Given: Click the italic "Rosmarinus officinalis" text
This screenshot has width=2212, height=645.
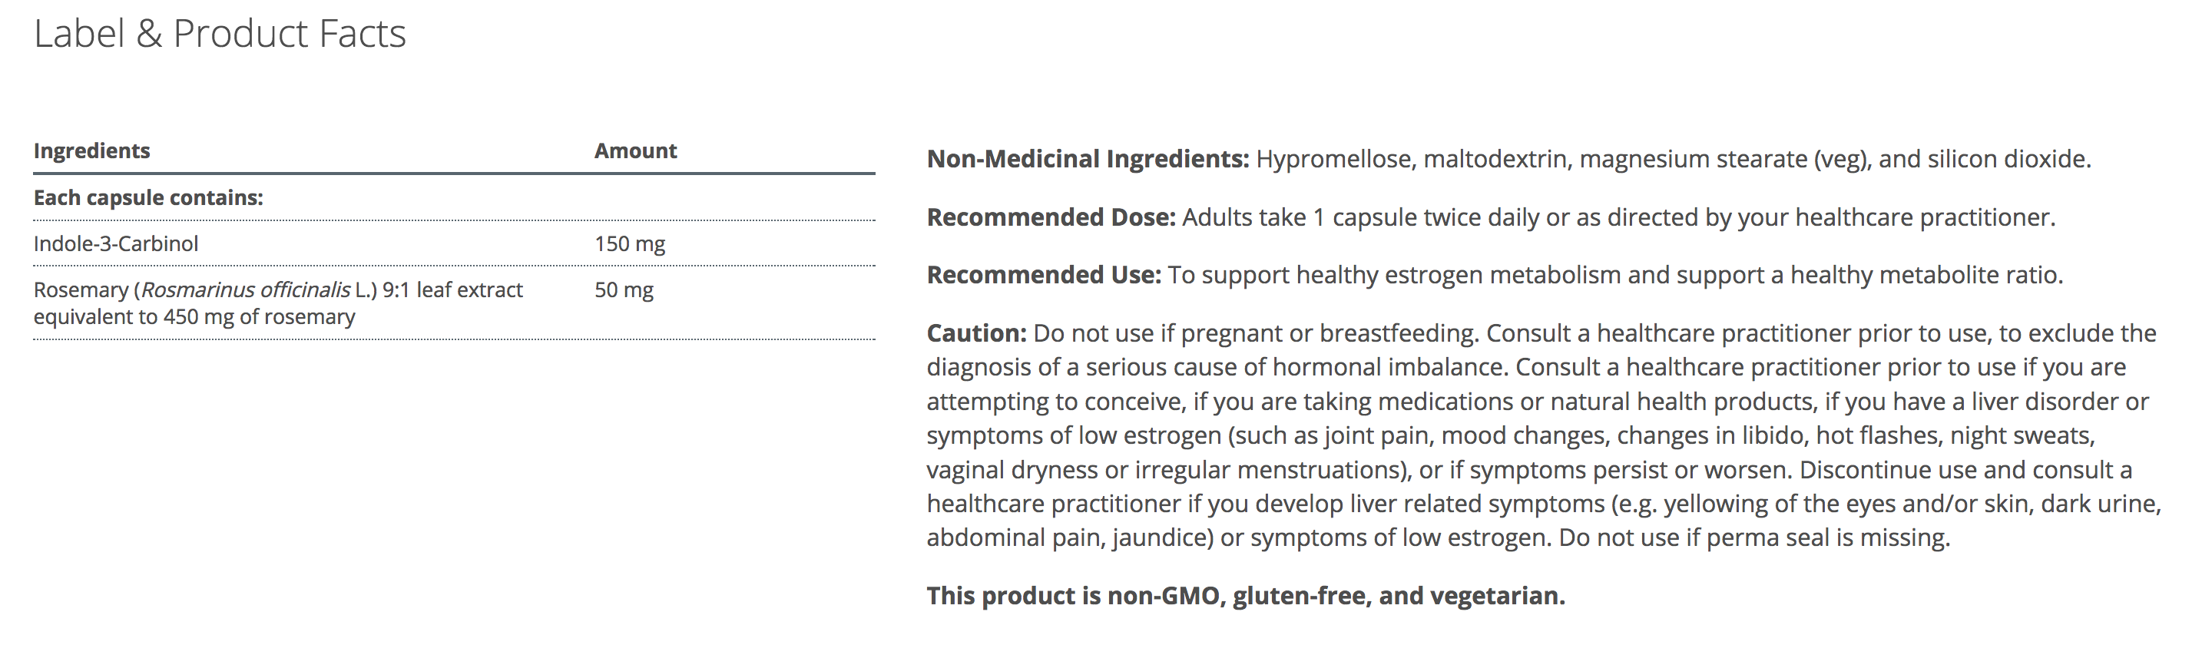Looking at the screenshot, I should point(246,290).
